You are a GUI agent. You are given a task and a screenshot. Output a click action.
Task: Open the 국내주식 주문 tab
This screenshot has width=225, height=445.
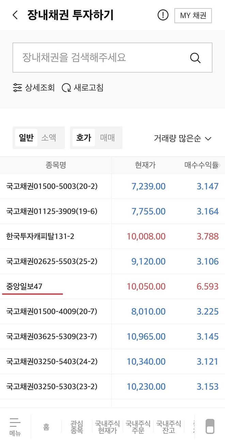click(138, 426)
